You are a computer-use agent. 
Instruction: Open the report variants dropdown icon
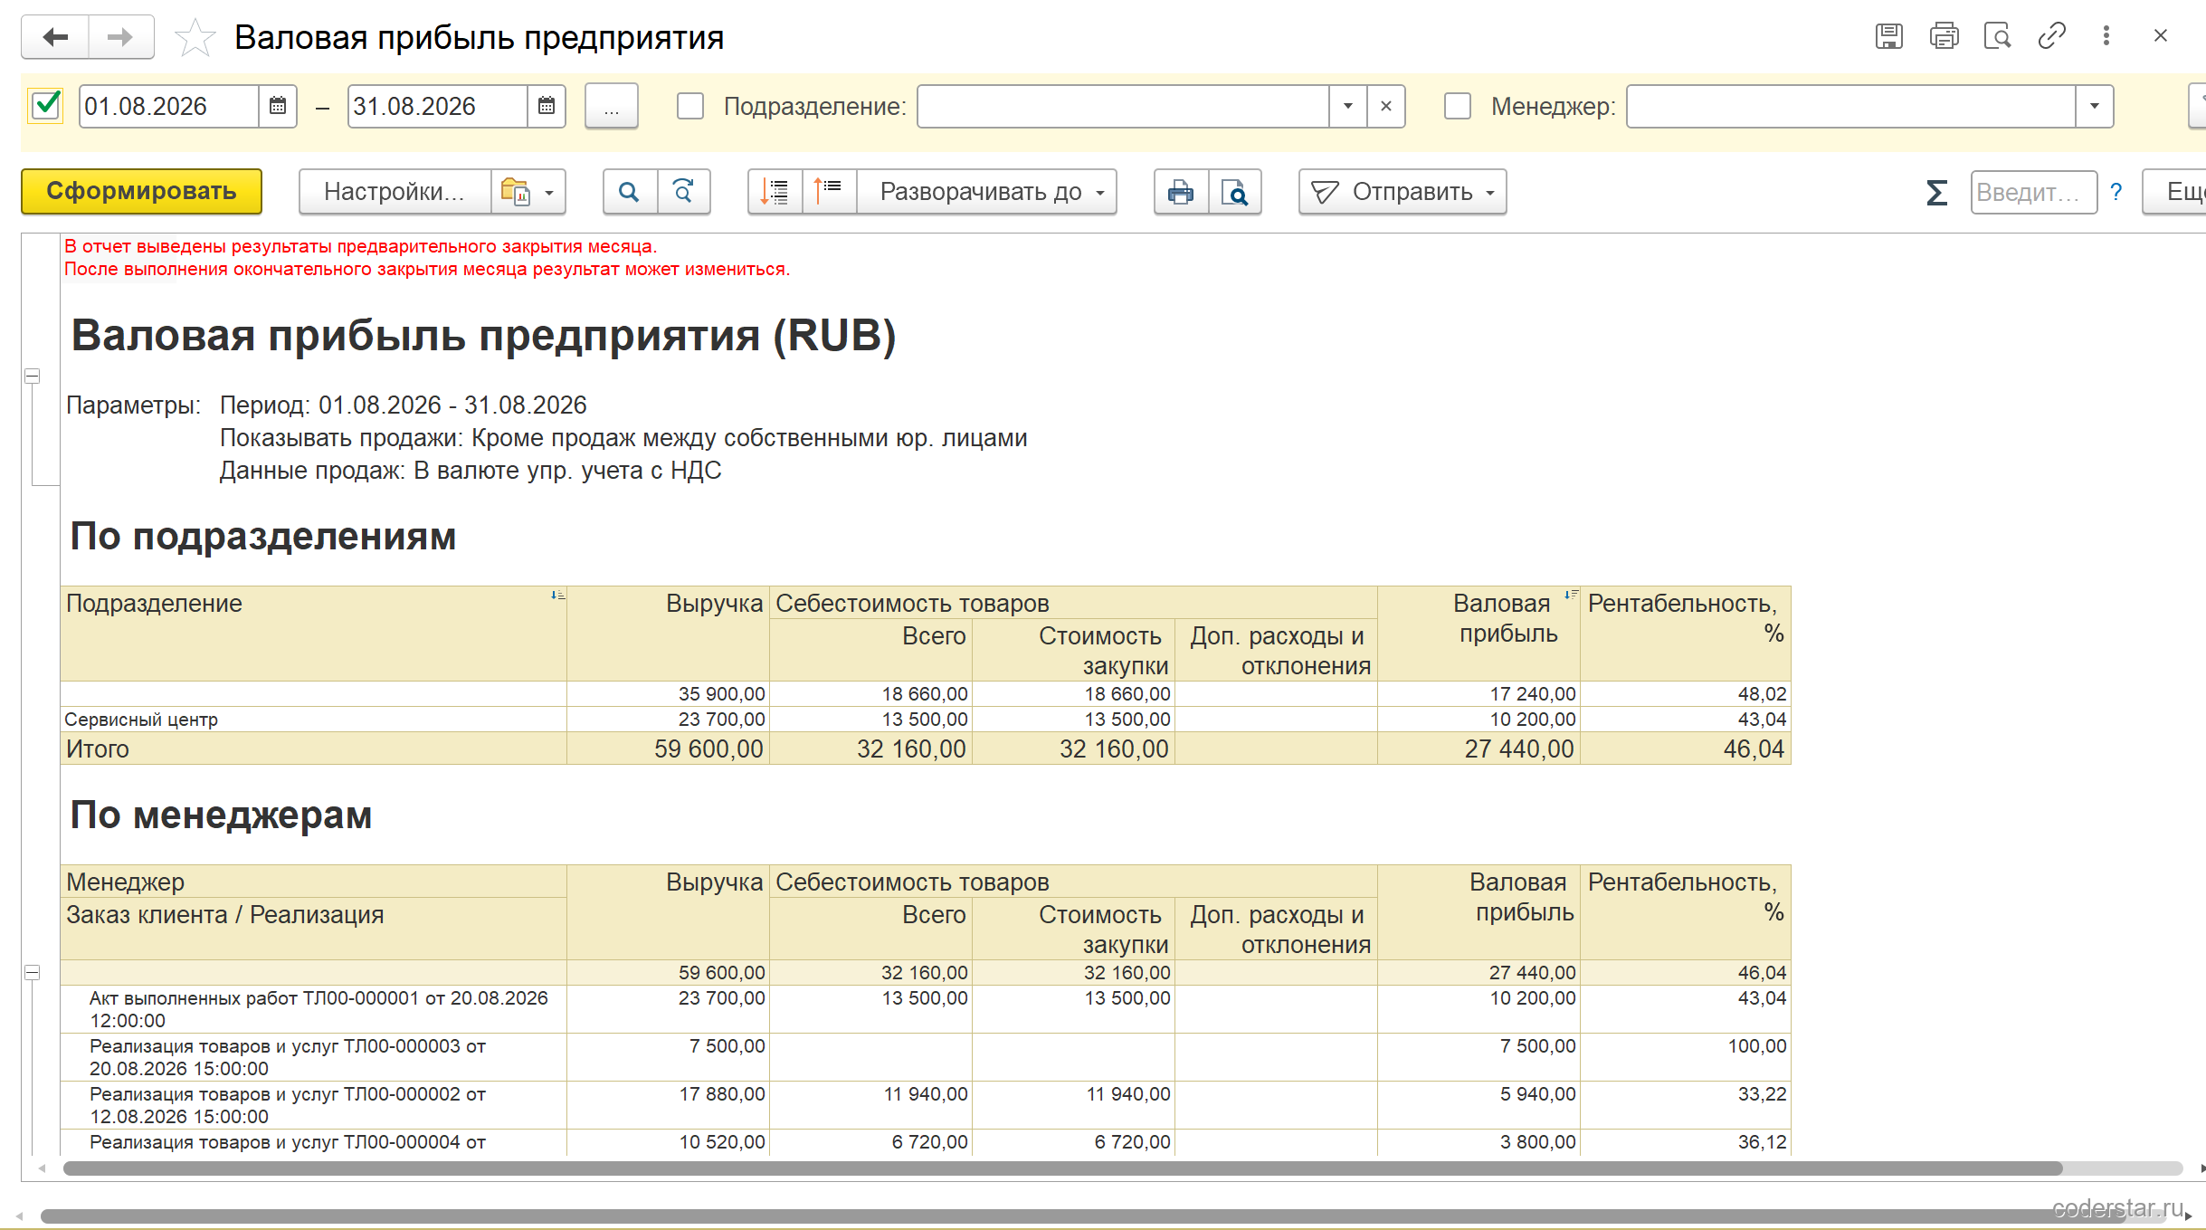tap(528, 192)
